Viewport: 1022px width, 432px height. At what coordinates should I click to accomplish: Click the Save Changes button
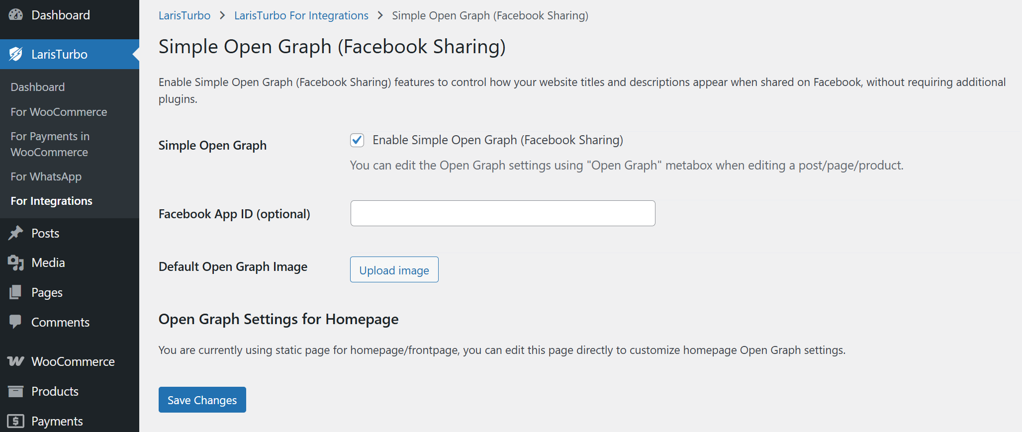tap(202, 400)
